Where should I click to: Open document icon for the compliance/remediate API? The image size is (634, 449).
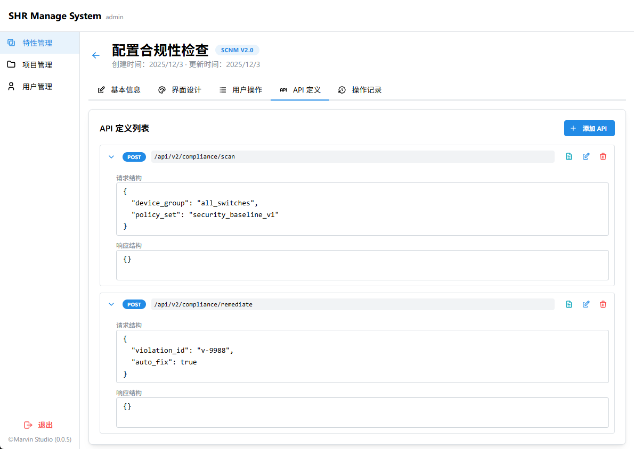tap(569, 304)
